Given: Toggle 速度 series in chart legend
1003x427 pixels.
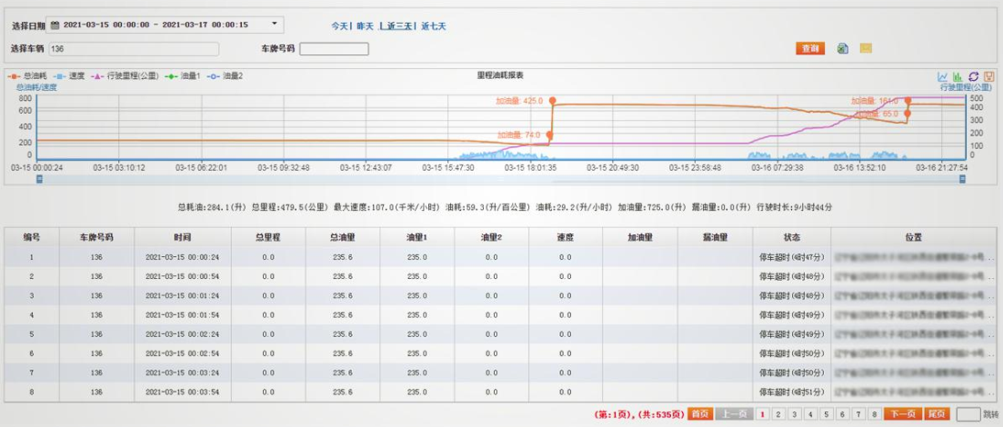Looking at the screenshot, I should pos(70,76).
